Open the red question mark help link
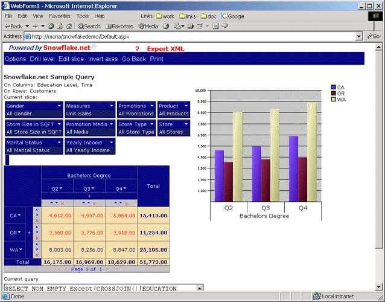Screen dimensions: 385x302 tap(137, 49)
